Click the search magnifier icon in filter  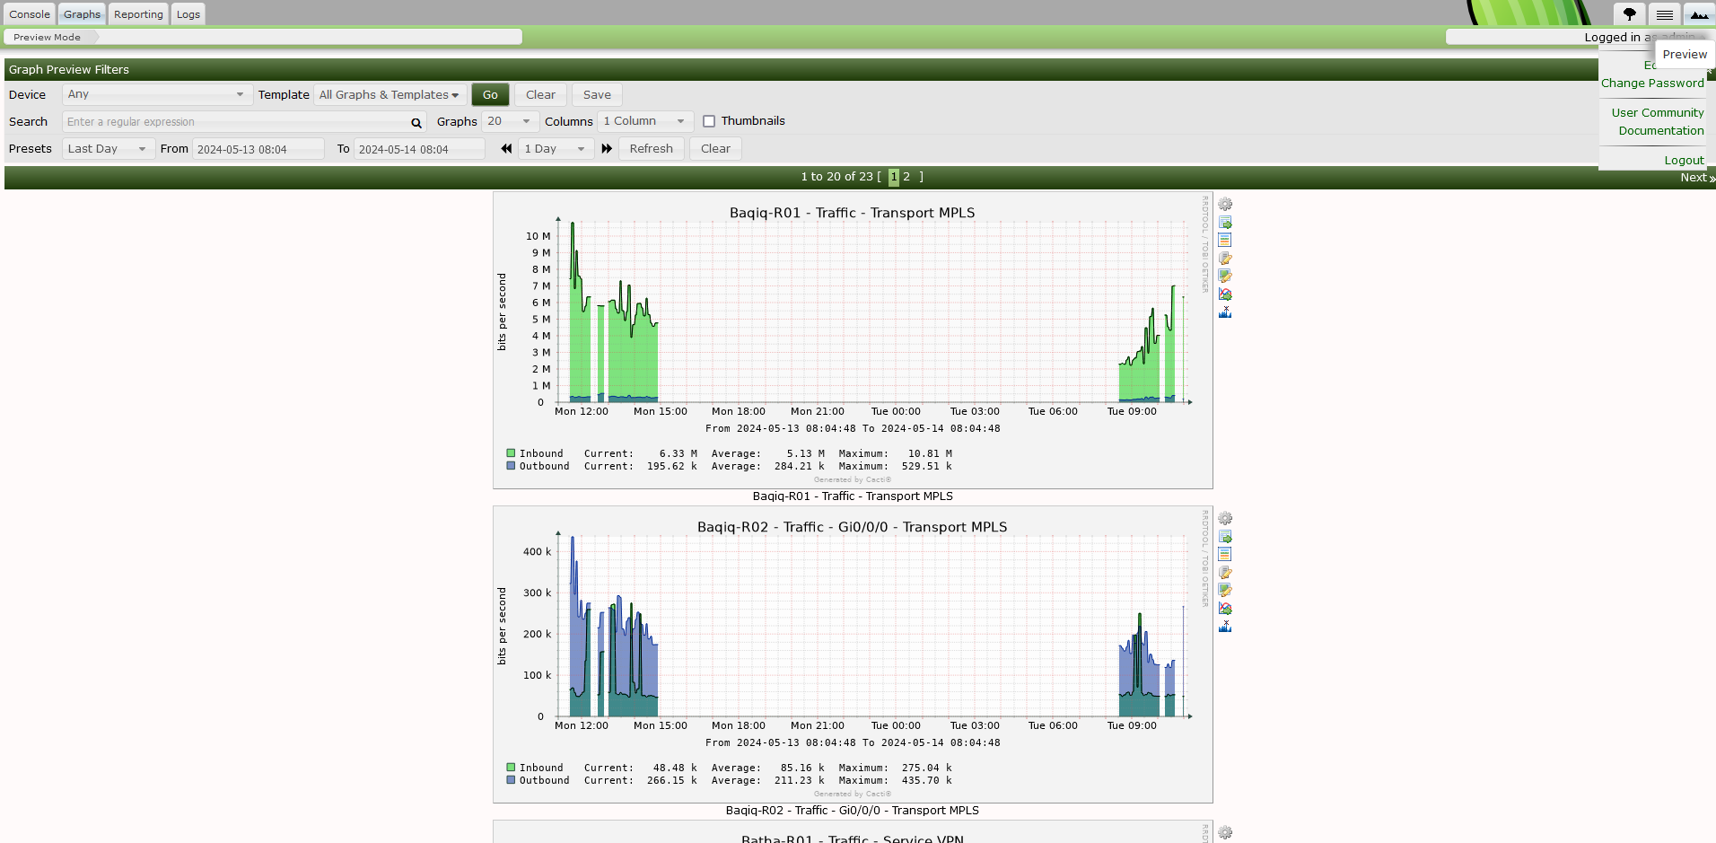point(416,123)
